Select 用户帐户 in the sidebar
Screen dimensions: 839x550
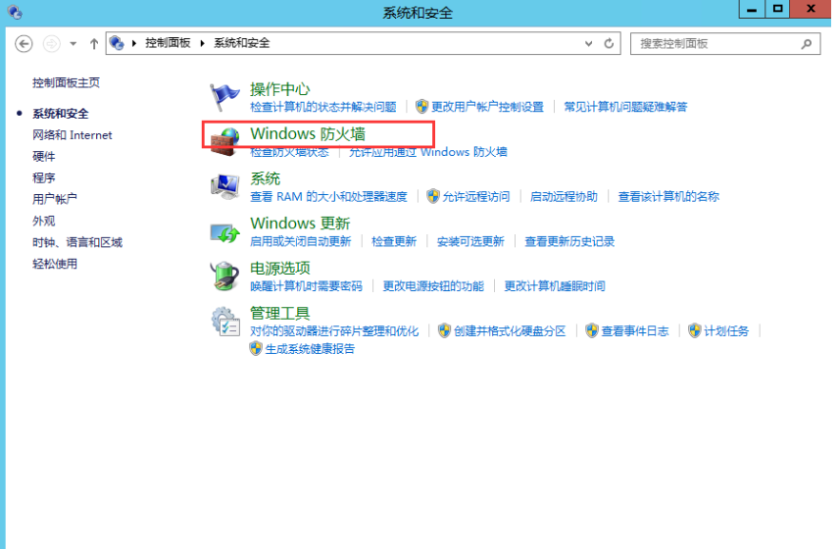[55, 199]
